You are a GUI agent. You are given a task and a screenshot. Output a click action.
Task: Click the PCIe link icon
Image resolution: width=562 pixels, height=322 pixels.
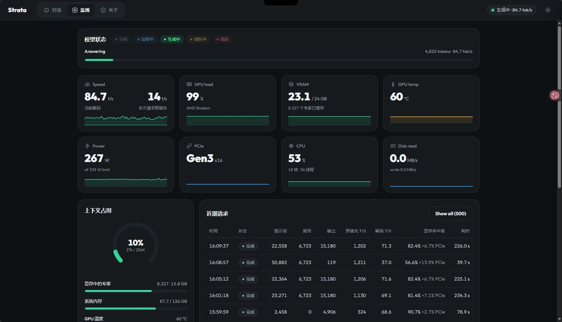coord(189,146)
